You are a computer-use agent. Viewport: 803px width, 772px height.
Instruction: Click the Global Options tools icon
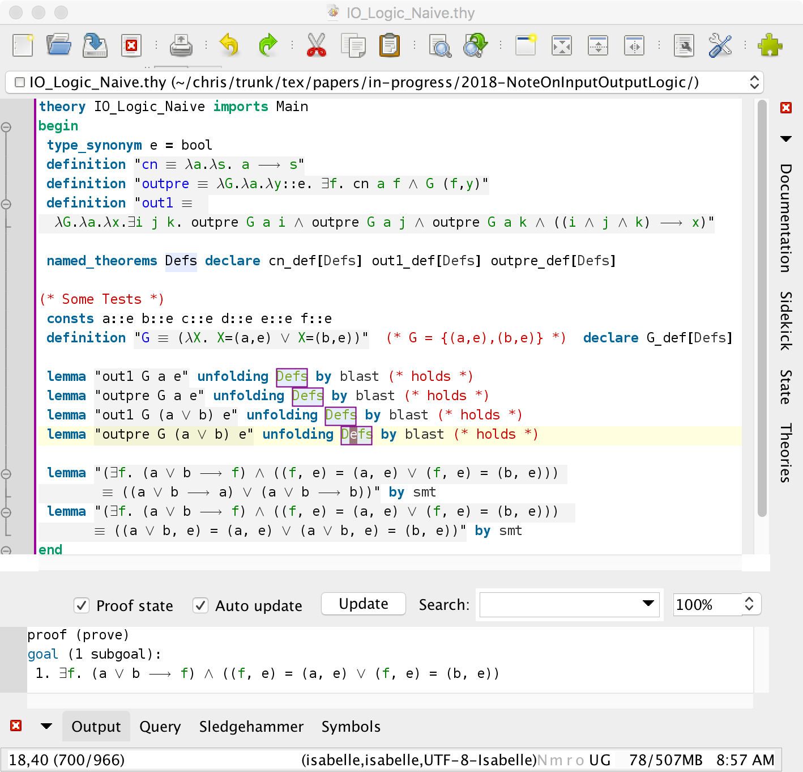click(720, 45)
